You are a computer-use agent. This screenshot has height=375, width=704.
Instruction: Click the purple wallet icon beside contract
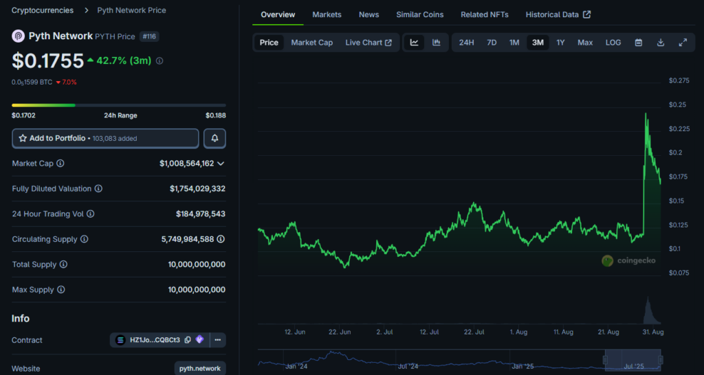tap(200, 339)
